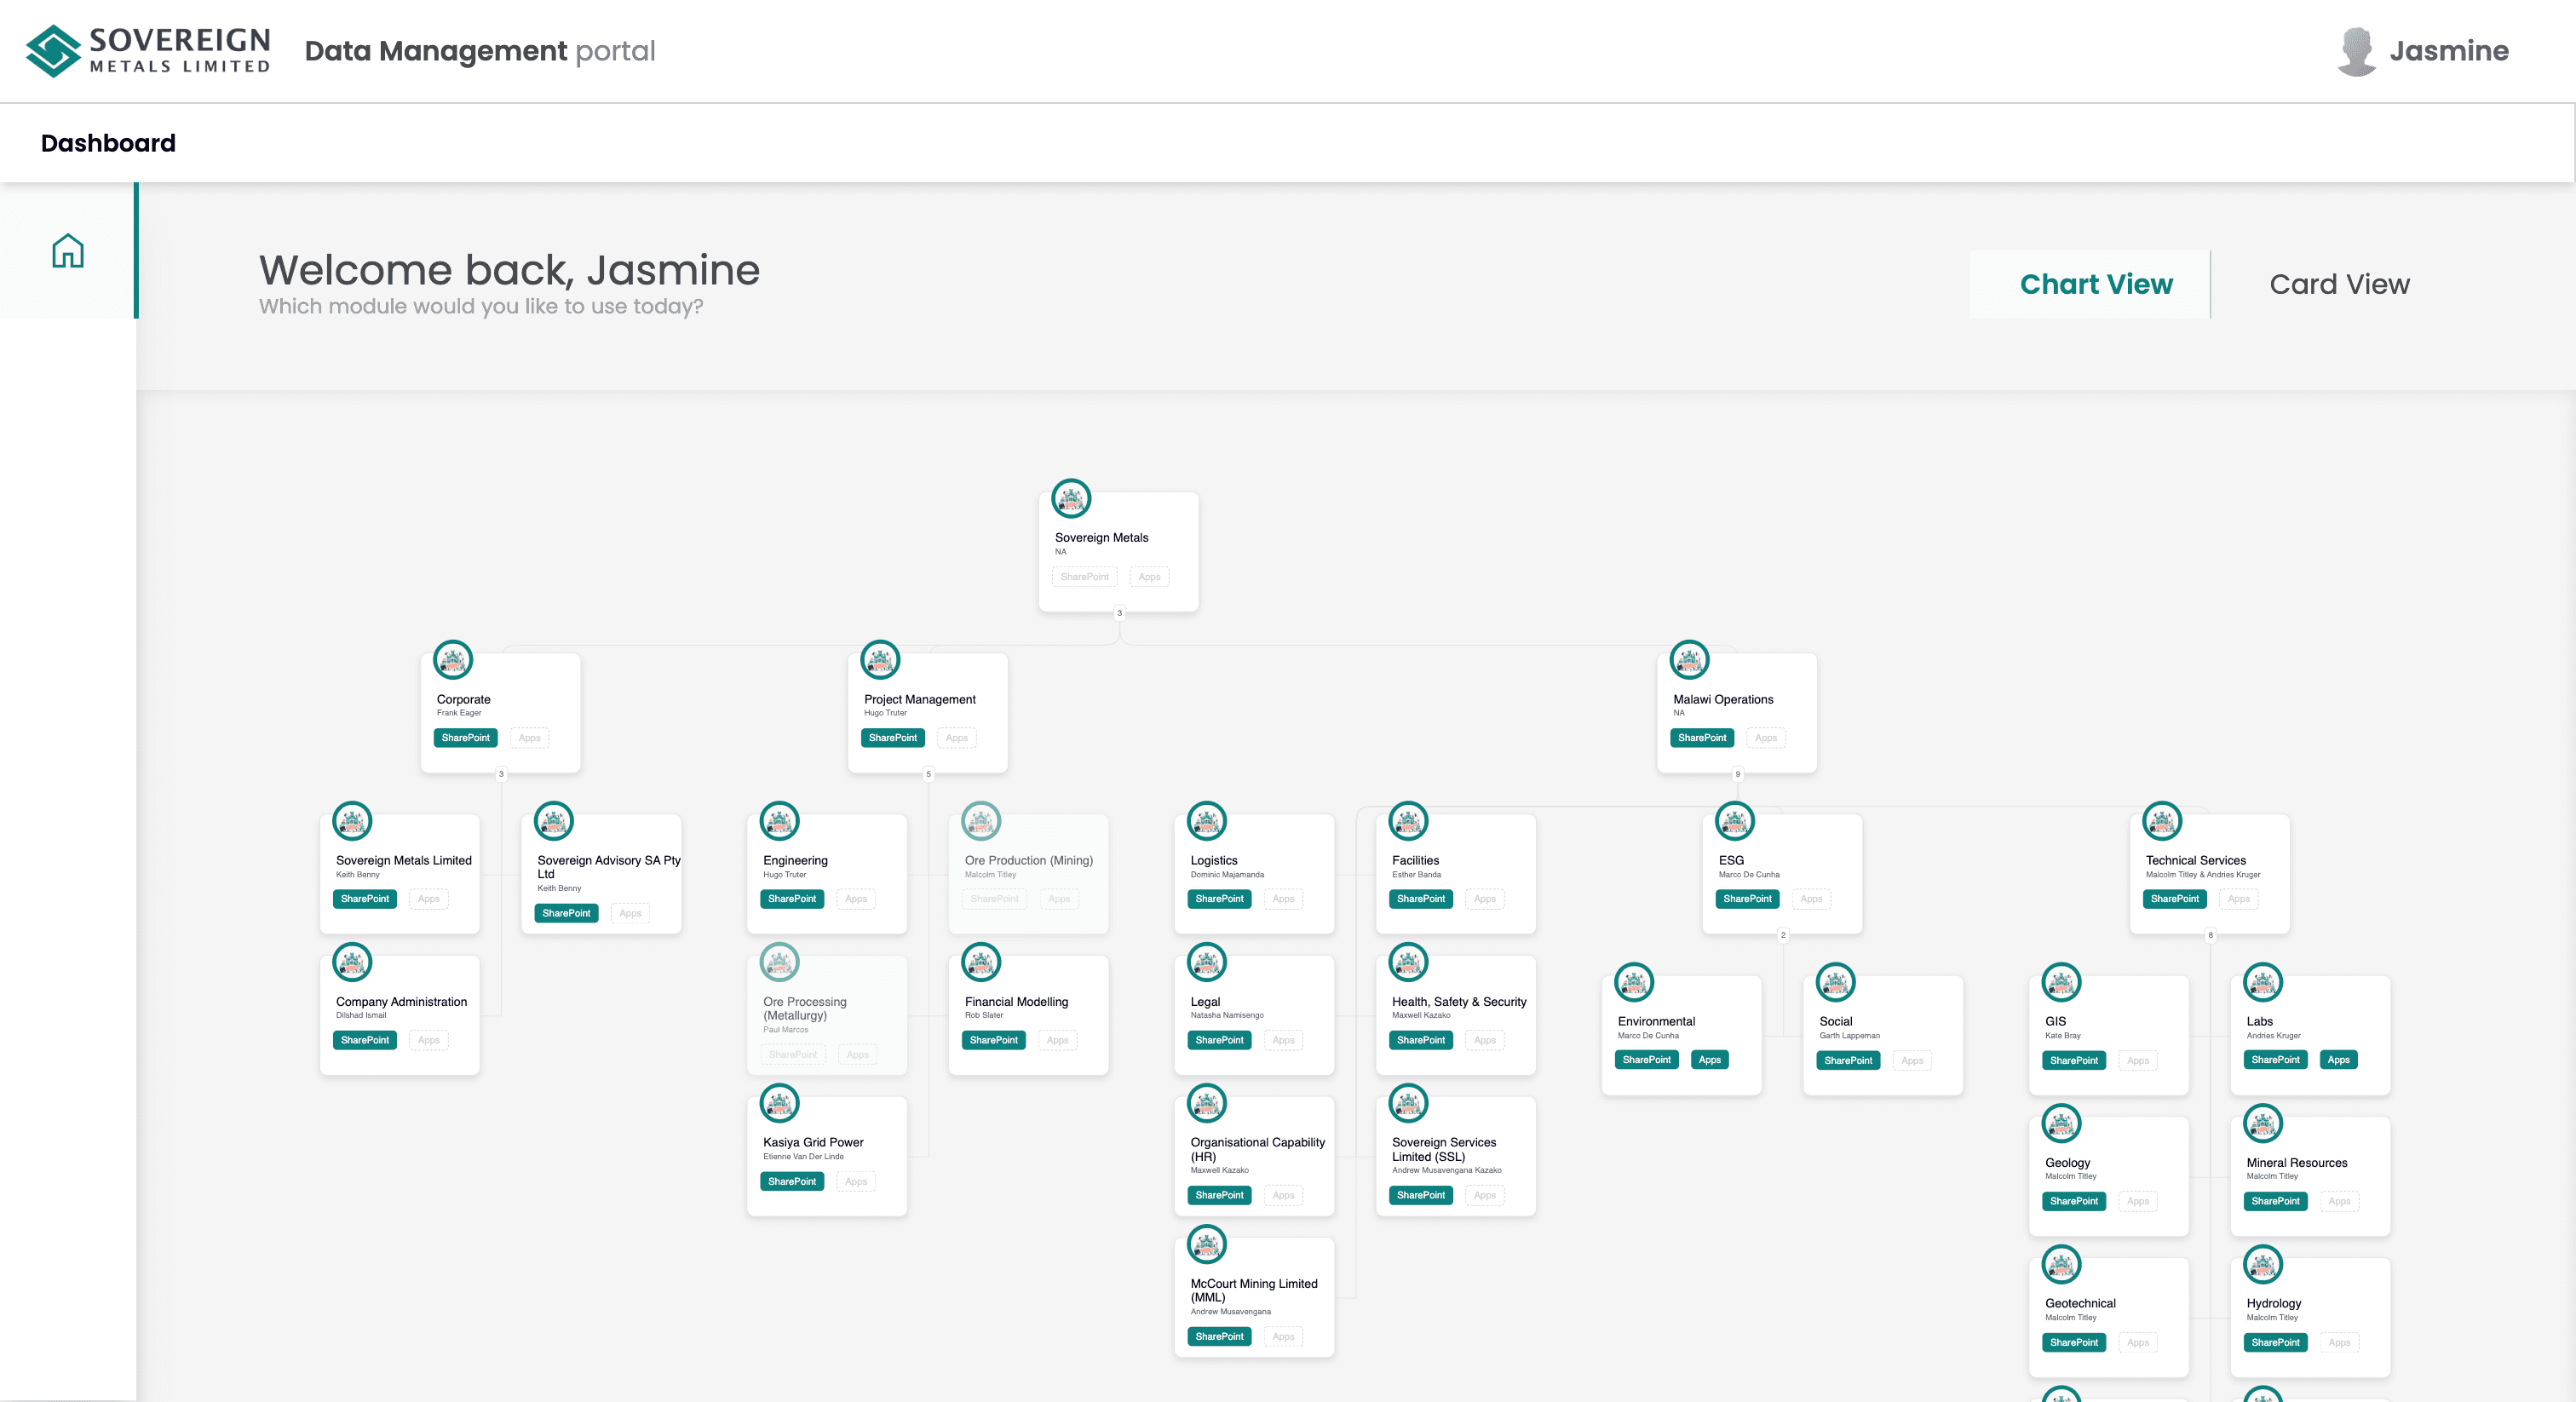
Task: Click the Malawi Operations node icon
Action: point(1690,660)
